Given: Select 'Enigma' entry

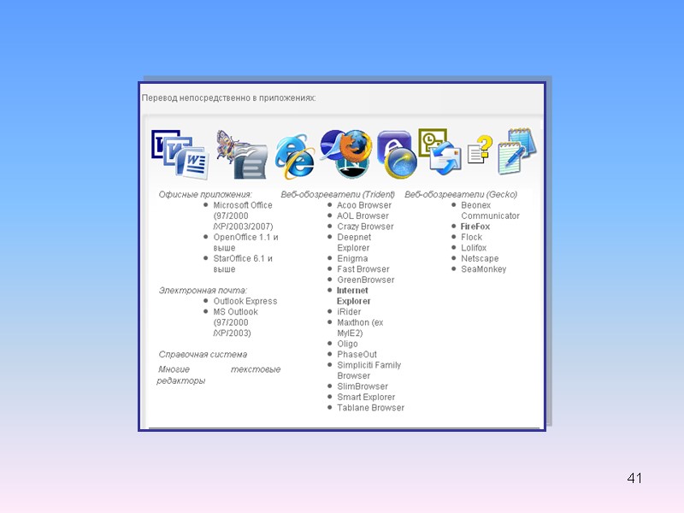Looking at the screenshot, I should (x=352, y=258).
